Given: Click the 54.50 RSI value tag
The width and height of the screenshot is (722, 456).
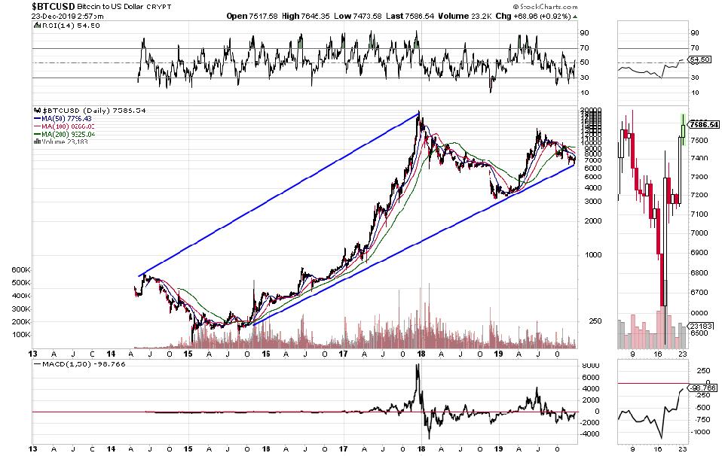Looking at the screenshot, I should pyautogui.click(x=701, y=59).
